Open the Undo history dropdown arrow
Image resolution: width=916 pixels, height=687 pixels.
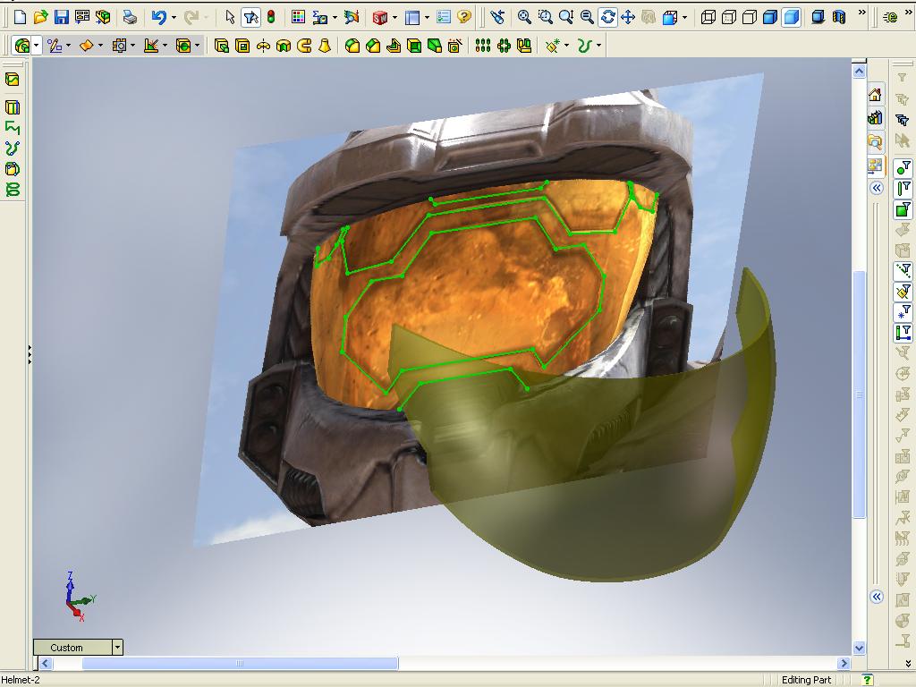(174, 18)
